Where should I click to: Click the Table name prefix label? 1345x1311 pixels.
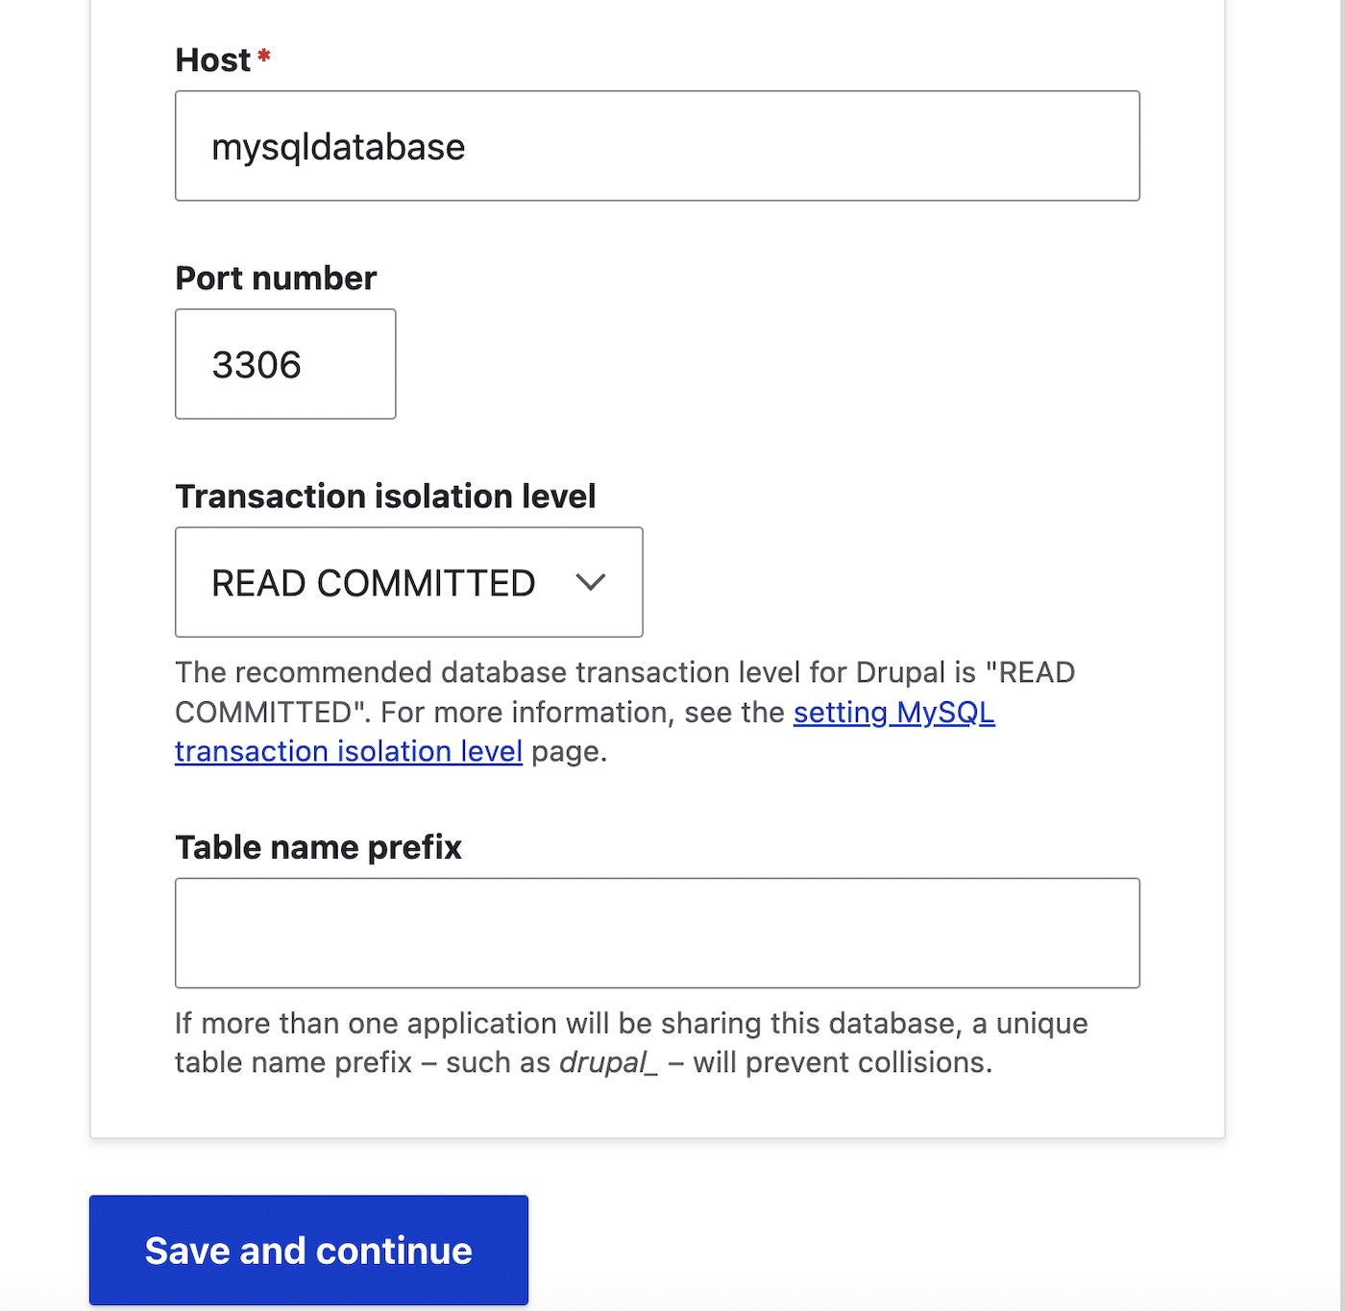pyautogui.click(x=317, y=847)
